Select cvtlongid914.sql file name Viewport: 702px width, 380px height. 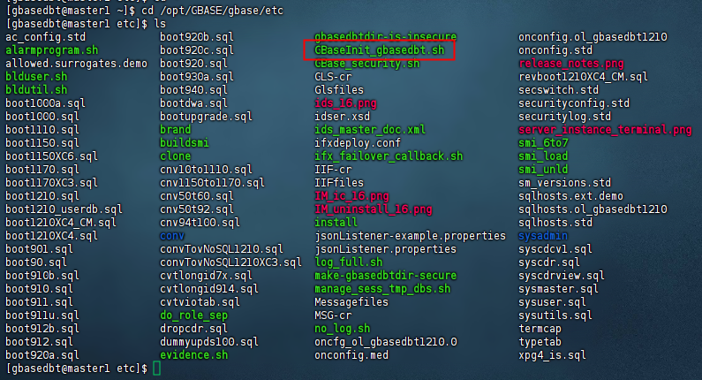209,289
